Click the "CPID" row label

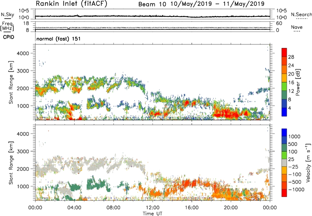pos(9,37)
